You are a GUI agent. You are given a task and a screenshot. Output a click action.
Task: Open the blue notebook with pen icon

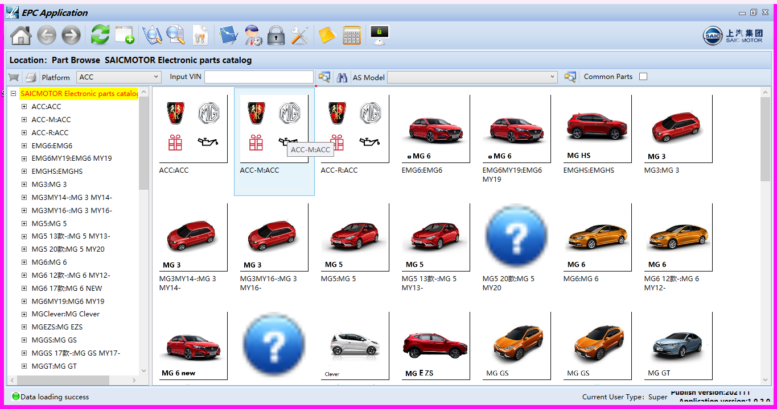pyautogui.click(x=229, y=35)
